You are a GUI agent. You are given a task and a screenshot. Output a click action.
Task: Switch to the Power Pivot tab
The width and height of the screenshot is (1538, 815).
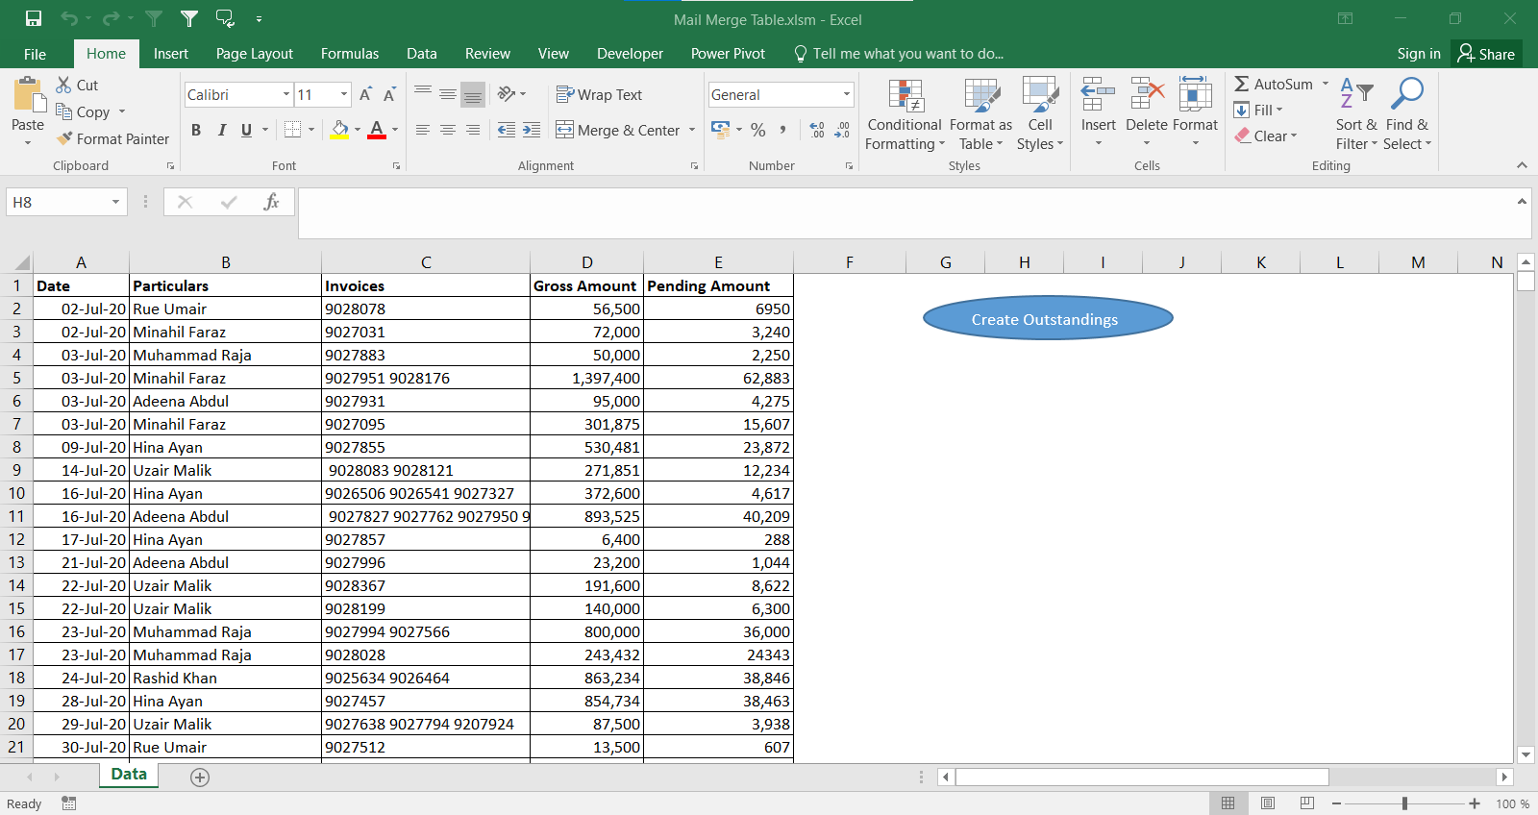click(728, 54)
